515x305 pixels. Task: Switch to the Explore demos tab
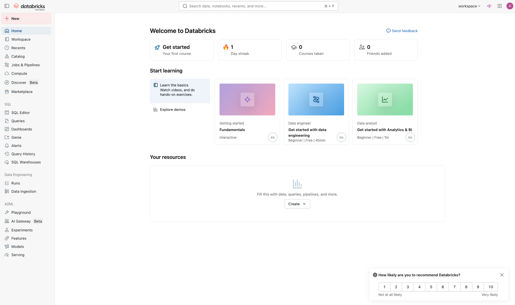click(173, 109)
